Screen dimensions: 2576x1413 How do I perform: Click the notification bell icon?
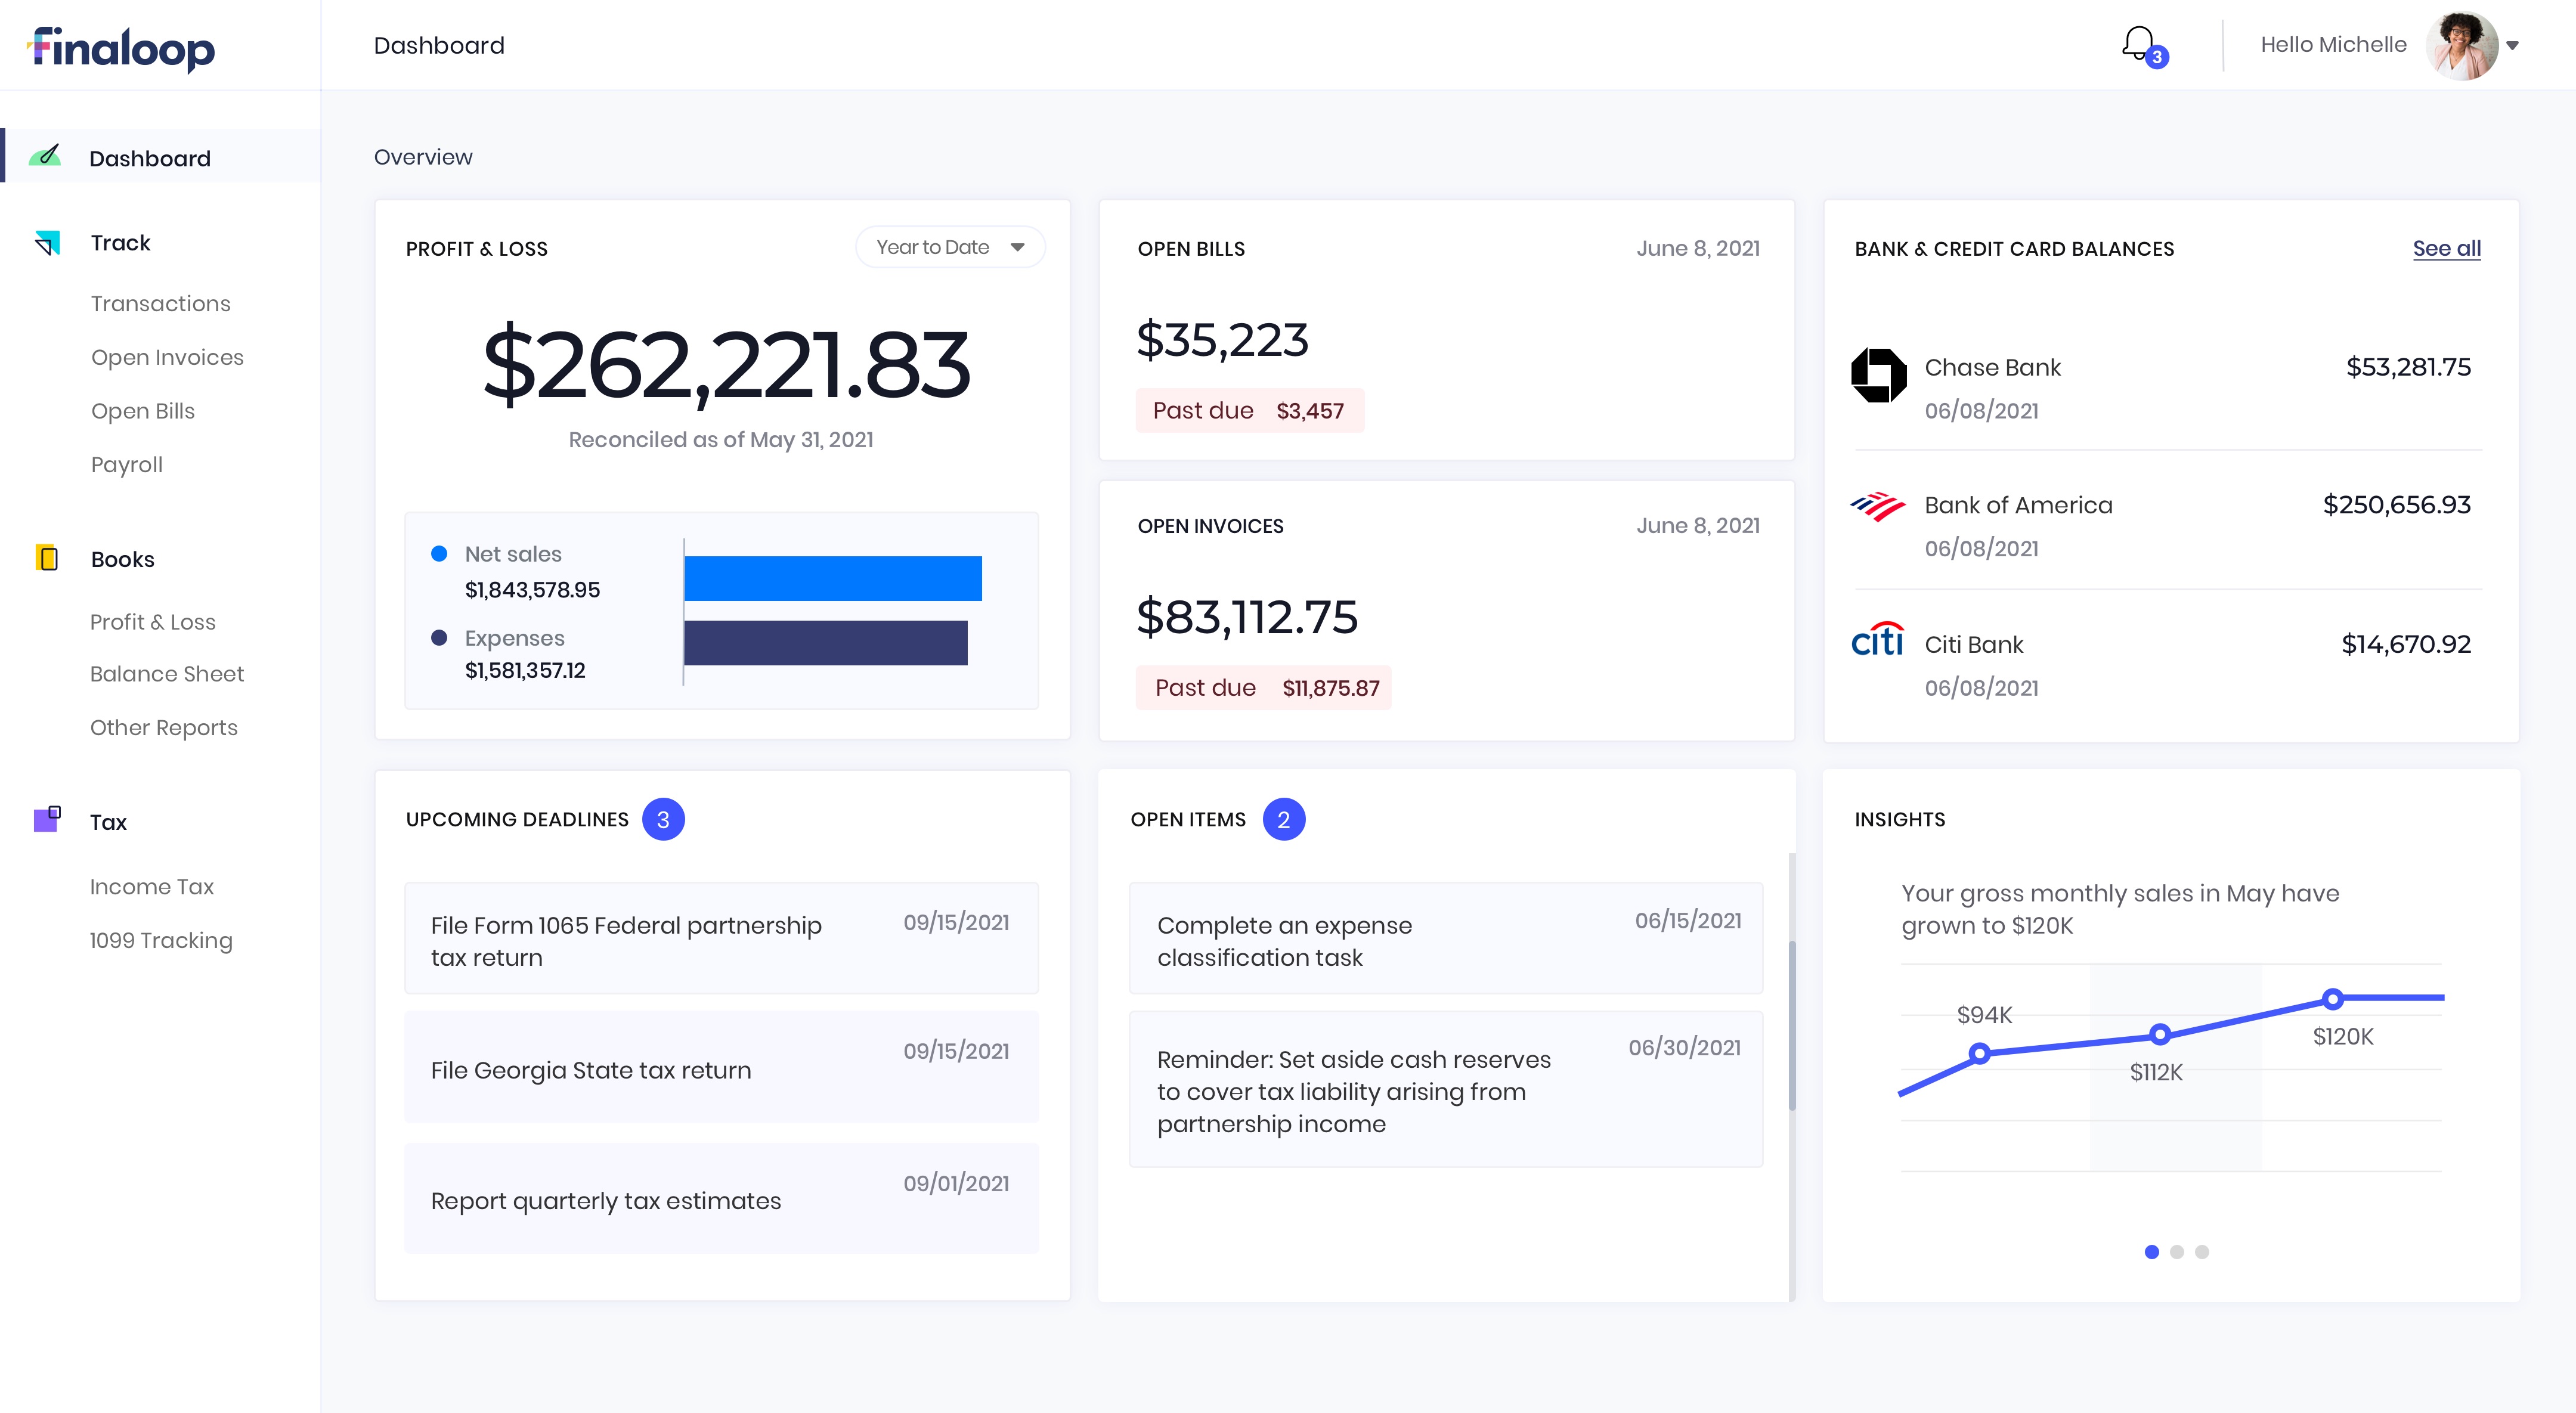click(x=2138, y=43)
